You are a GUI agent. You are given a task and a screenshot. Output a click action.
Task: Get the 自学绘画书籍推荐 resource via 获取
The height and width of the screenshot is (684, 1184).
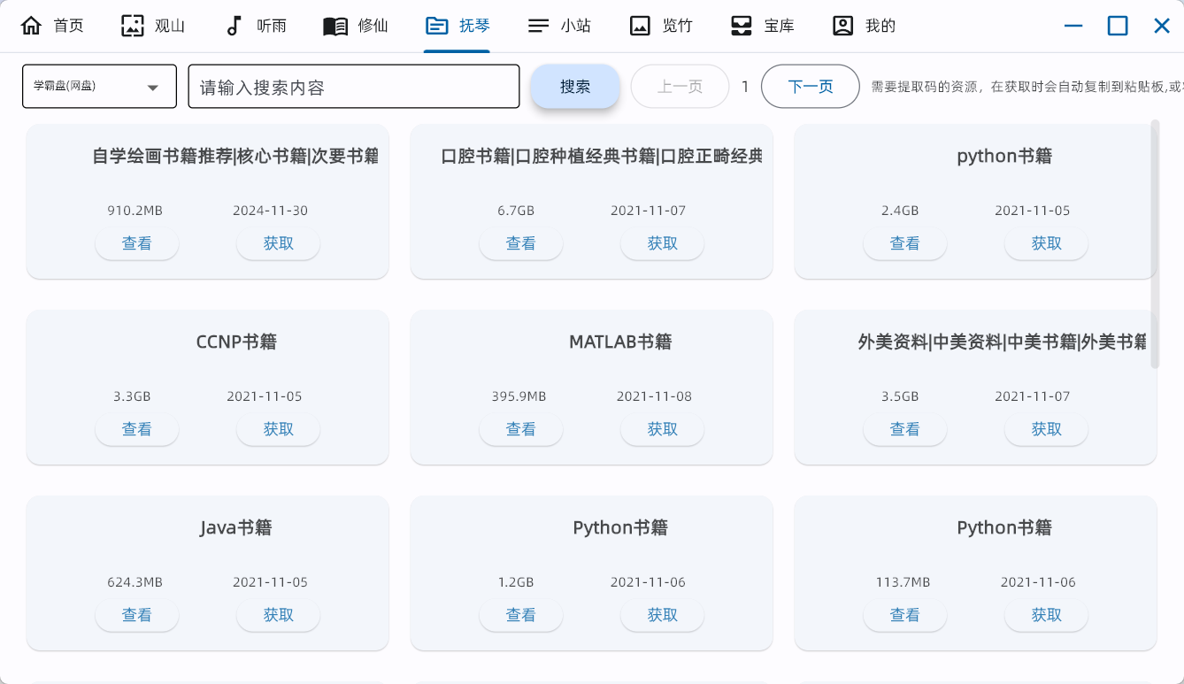point(279,243)
